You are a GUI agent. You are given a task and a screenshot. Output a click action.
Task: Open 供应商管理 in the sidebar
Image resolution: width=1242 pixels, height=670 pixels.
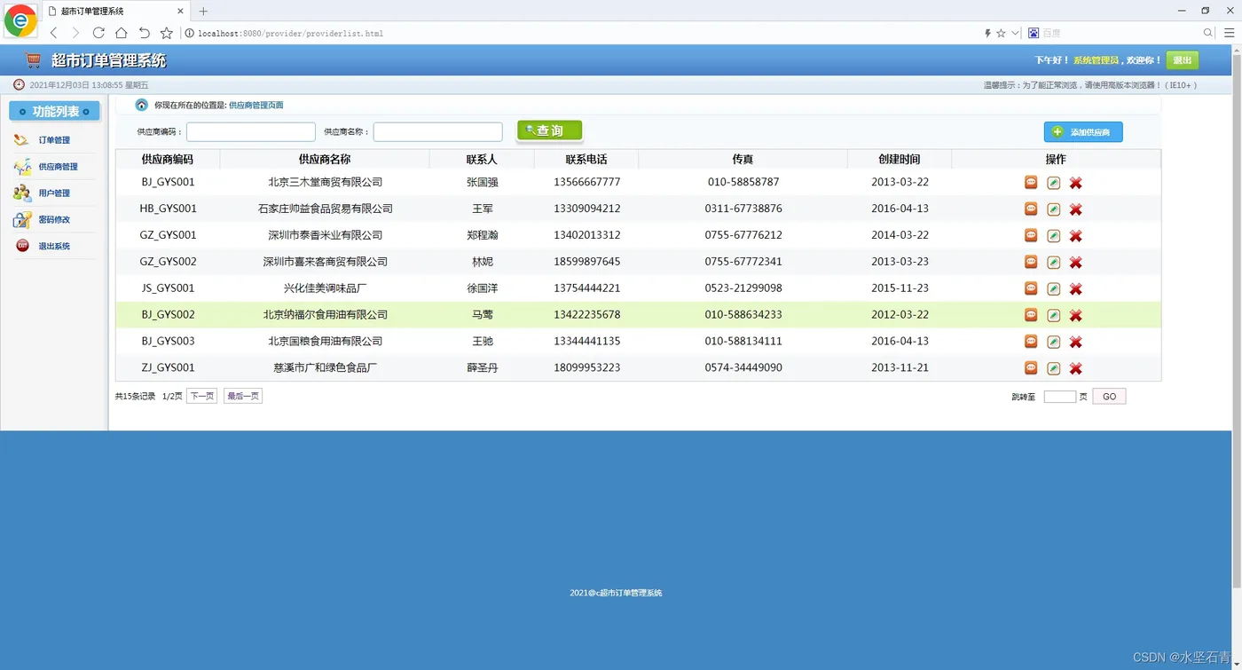pyautogui.click(x=58, y=167)
